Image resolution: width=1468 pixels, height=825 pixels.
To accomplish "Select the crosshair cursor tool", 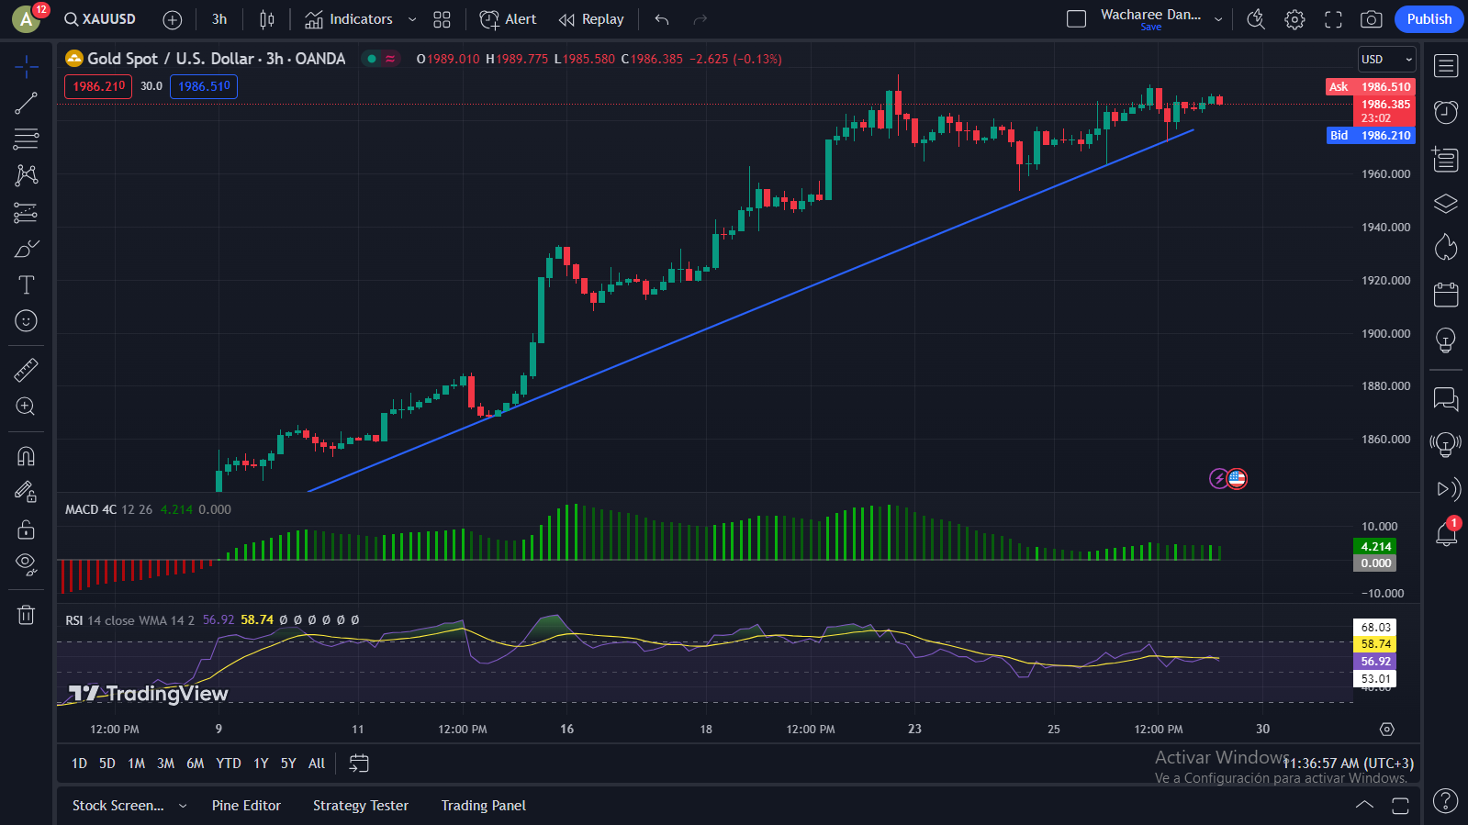I will tap(26, 66).
